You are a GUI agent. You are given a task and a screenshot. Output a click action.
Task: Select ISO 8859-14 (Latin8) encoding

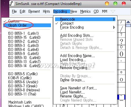[24, 66]
